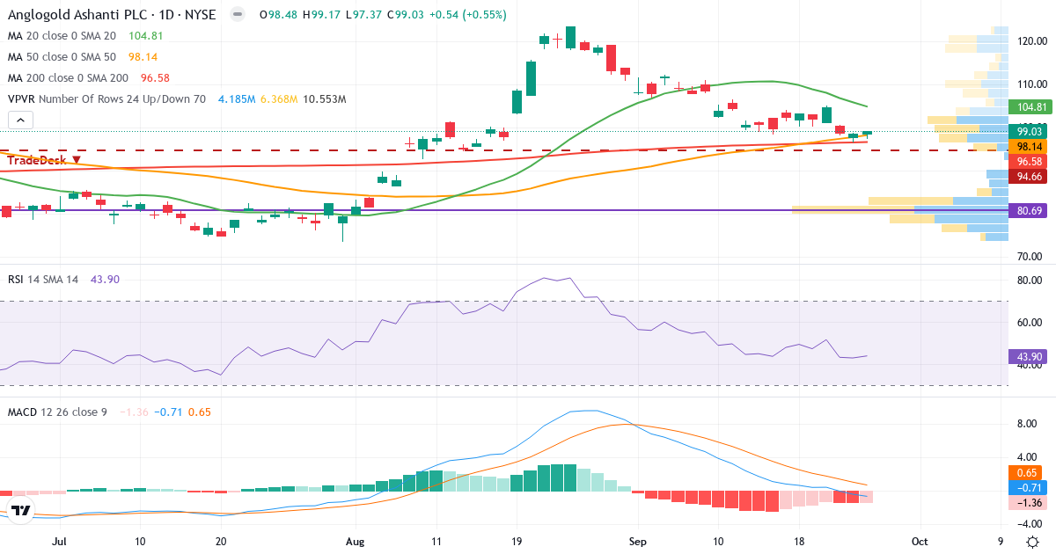This screenshot has width=1056, height=554.
Task: Open chart settings gear icon
Action: 1031,542
